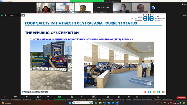Expand share screen options arrow

coord(65,97)
